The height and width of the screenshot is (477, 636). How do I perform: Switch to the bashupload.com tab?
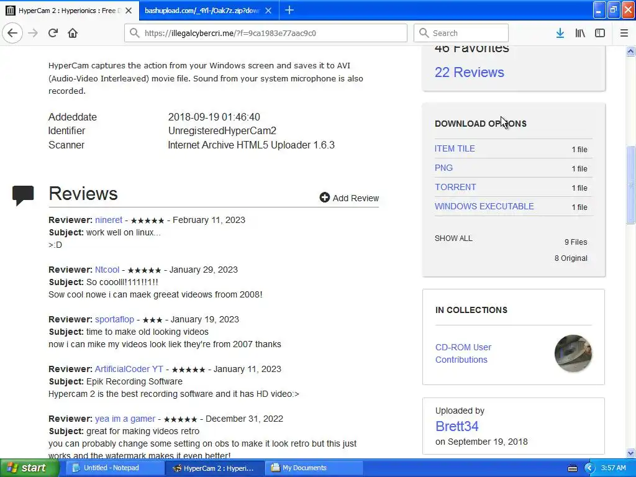[x=209, y=11]
